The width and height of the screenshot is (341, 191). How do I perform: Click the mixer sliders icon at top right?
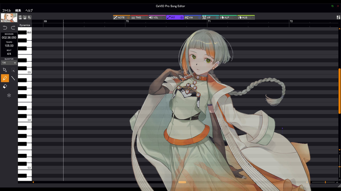click(x=339, y=17)
